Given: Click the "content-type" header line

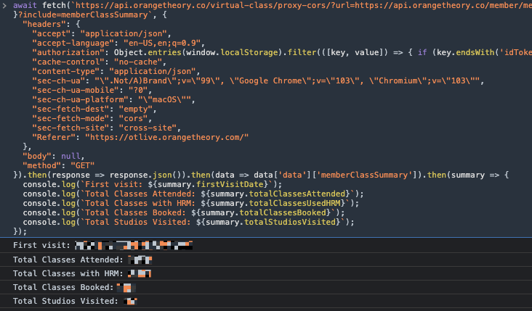Looking at the screenshot, I should [x=116, y=71].
